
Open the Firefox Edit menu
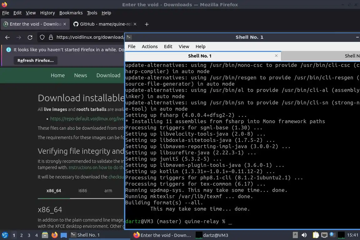tap(17, 13)
